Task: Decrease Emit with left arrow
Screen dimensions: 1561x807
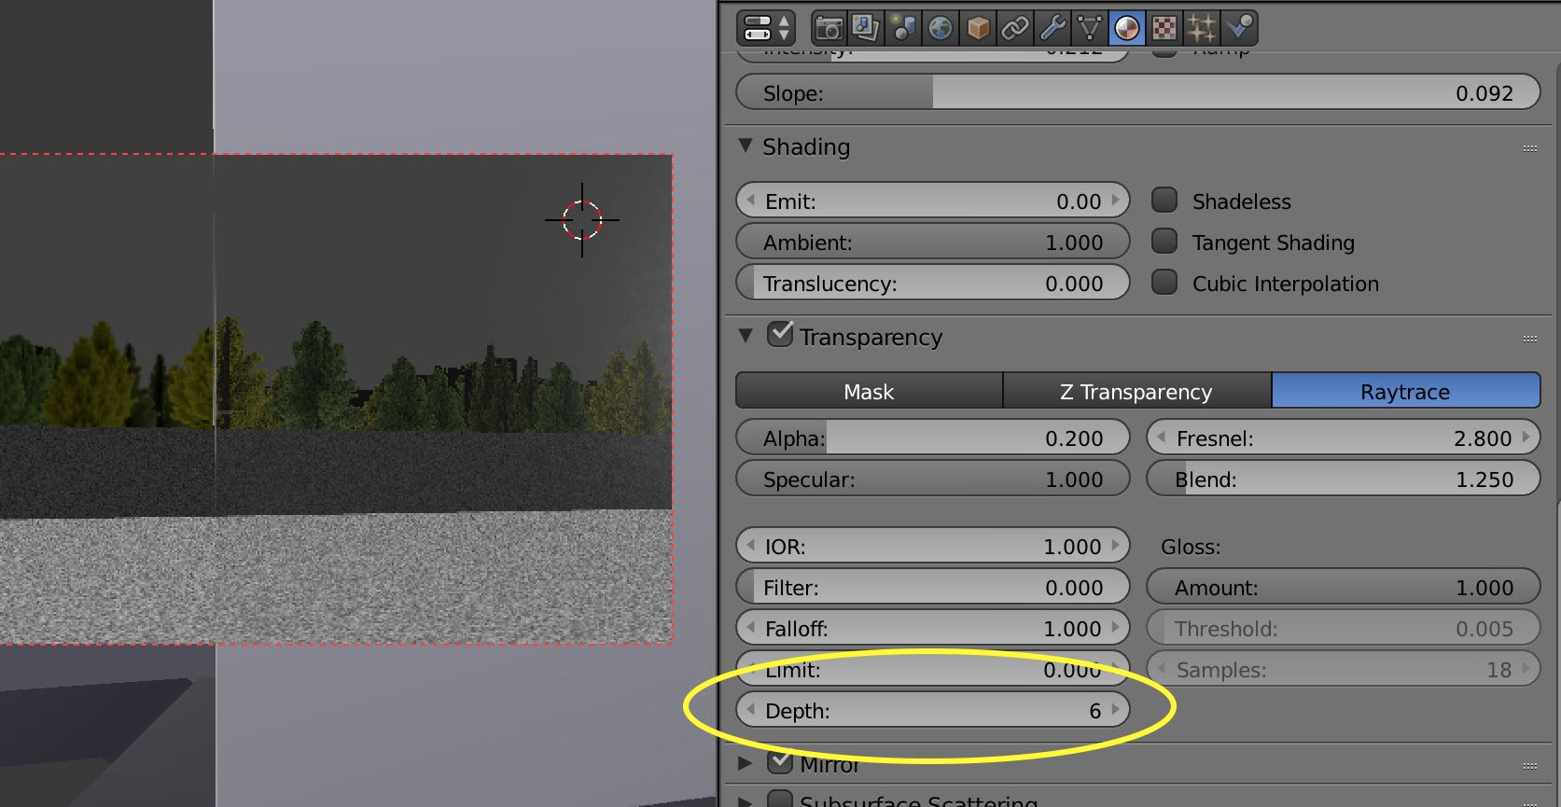Action: 750,201
